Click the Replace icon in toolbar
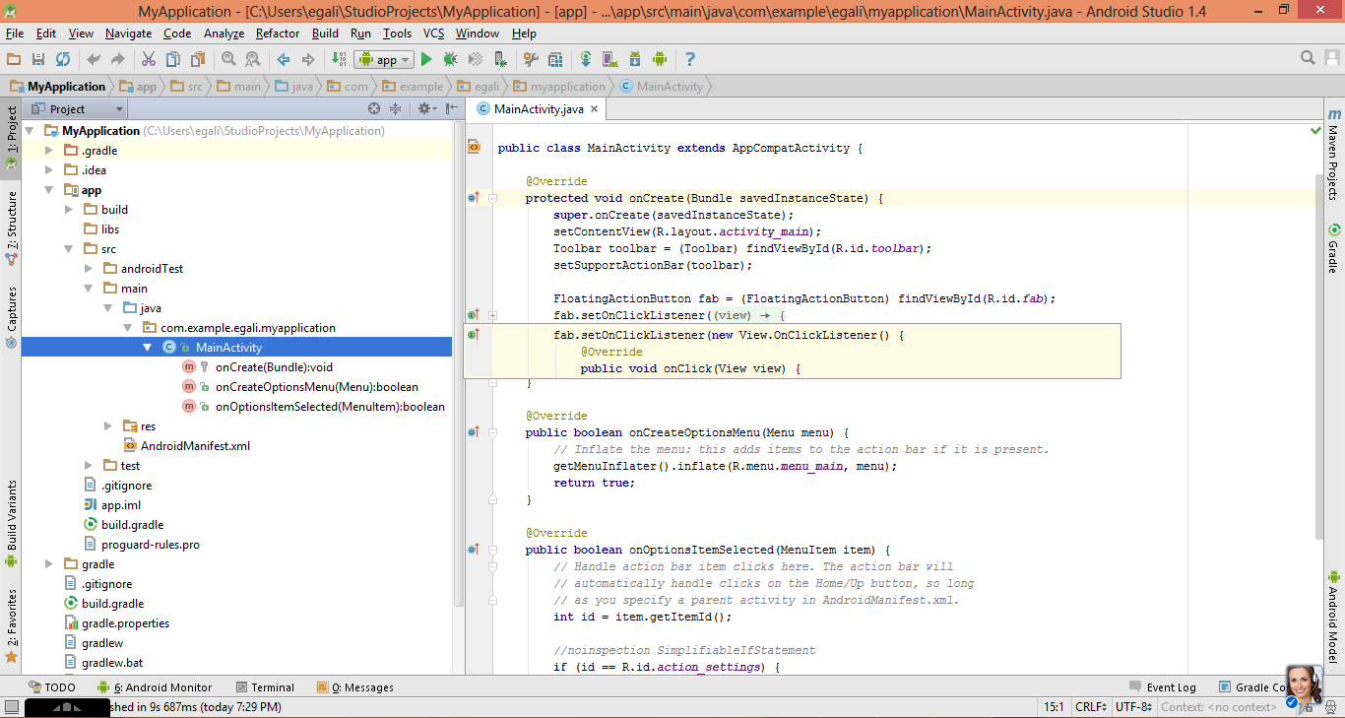Image resolution: width=1345 pixels, height=718 pixels. pyautogui.click(x=253, y=60)
